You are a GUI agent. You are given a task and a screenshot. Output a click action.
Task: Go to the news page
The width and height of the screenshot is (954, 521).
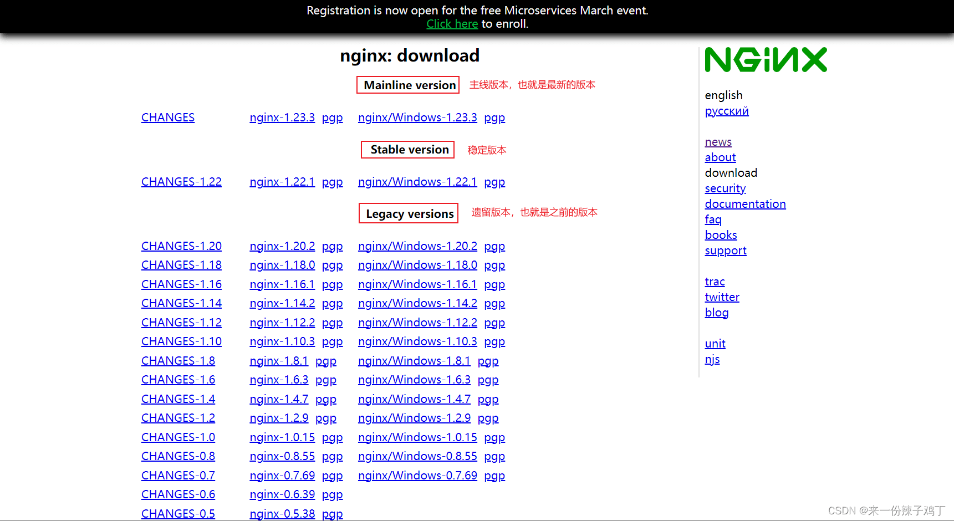point(718,142)
